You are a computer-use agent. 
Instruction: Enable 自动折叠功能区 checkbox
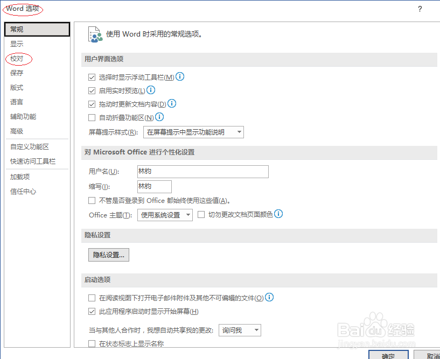(92, 117)
